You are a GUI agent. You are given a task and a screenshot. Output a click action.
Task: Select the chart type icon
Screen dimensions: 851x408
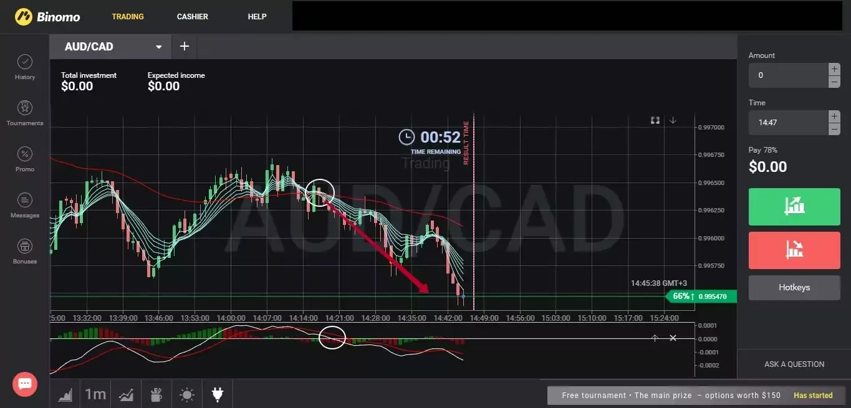[x=65, y=394]
